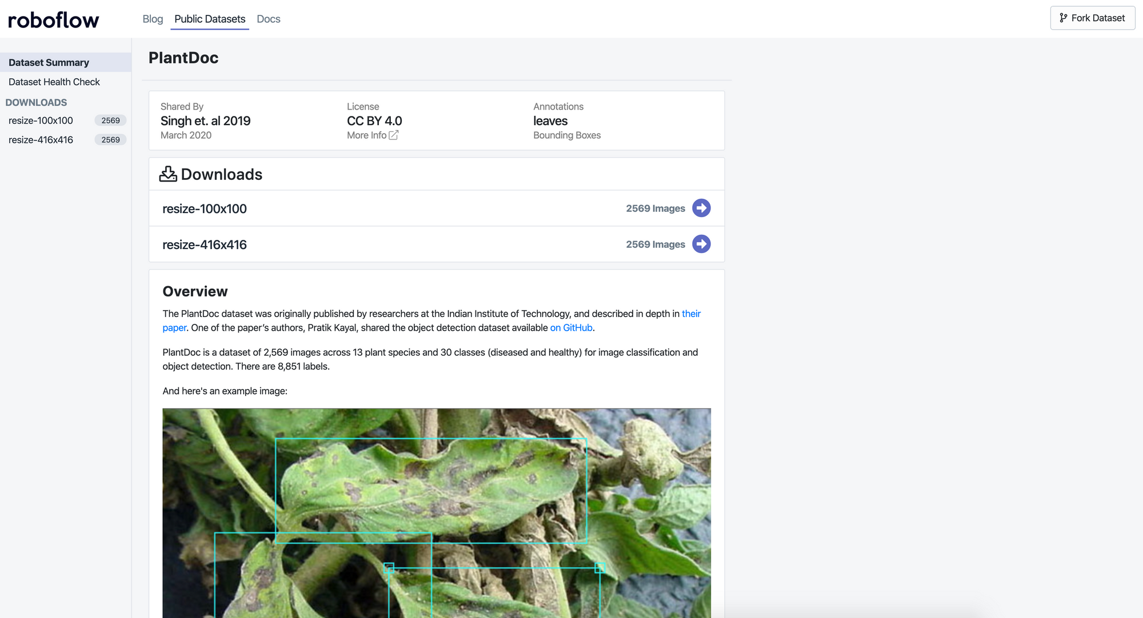Image resolution: width=1143 pixels, height=618 pixels.
Task: Click the arrow icon for resize-416x416 download
Action: point(701,244)
